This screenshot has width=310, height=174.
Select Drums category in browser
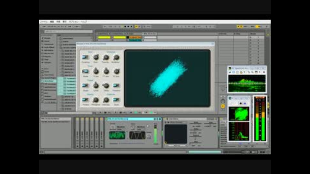click(47, 41)
